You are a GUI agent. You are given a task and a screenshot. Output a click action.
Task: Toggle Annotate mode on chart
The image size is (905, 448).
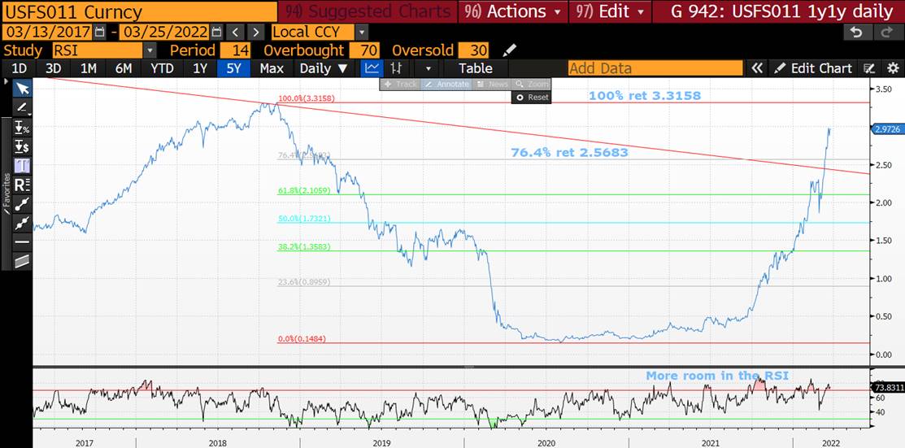tap(446, 84)
